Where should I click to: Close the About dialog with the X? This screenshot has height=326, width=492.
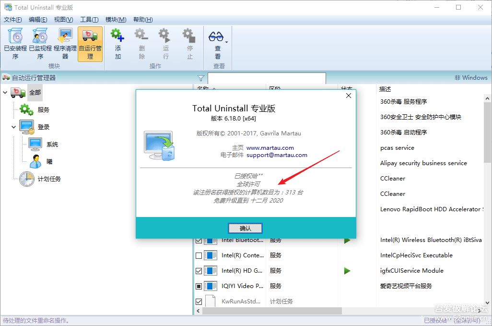[x=349, y=96]
